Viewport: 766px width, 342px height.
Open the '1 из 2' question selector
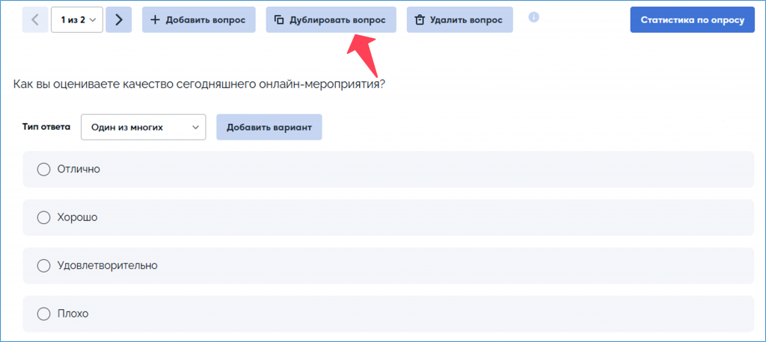pyautogui.click(x=77, y=20)
